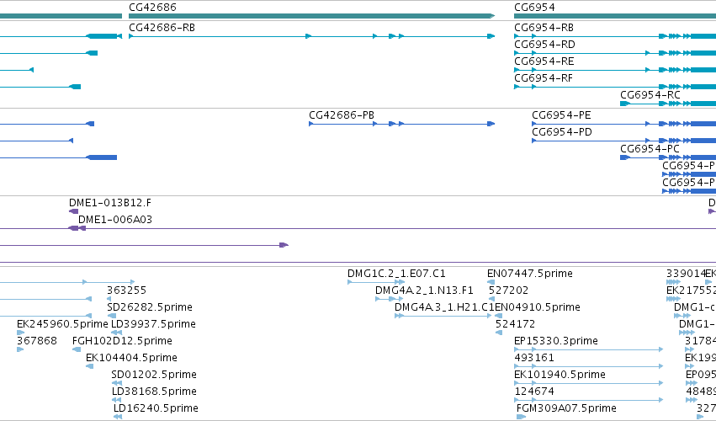
Task: Select the LD38168.5prime EST
Action: coord(116,401)
